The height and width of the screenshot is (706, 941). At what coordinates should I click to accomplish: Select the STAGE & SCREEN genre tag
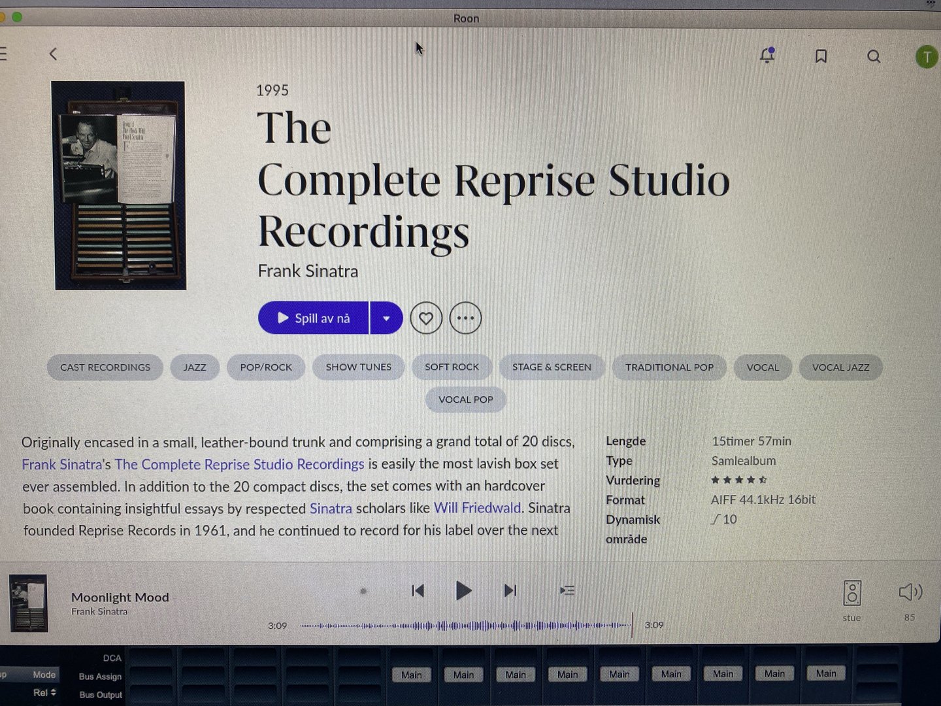552,367
